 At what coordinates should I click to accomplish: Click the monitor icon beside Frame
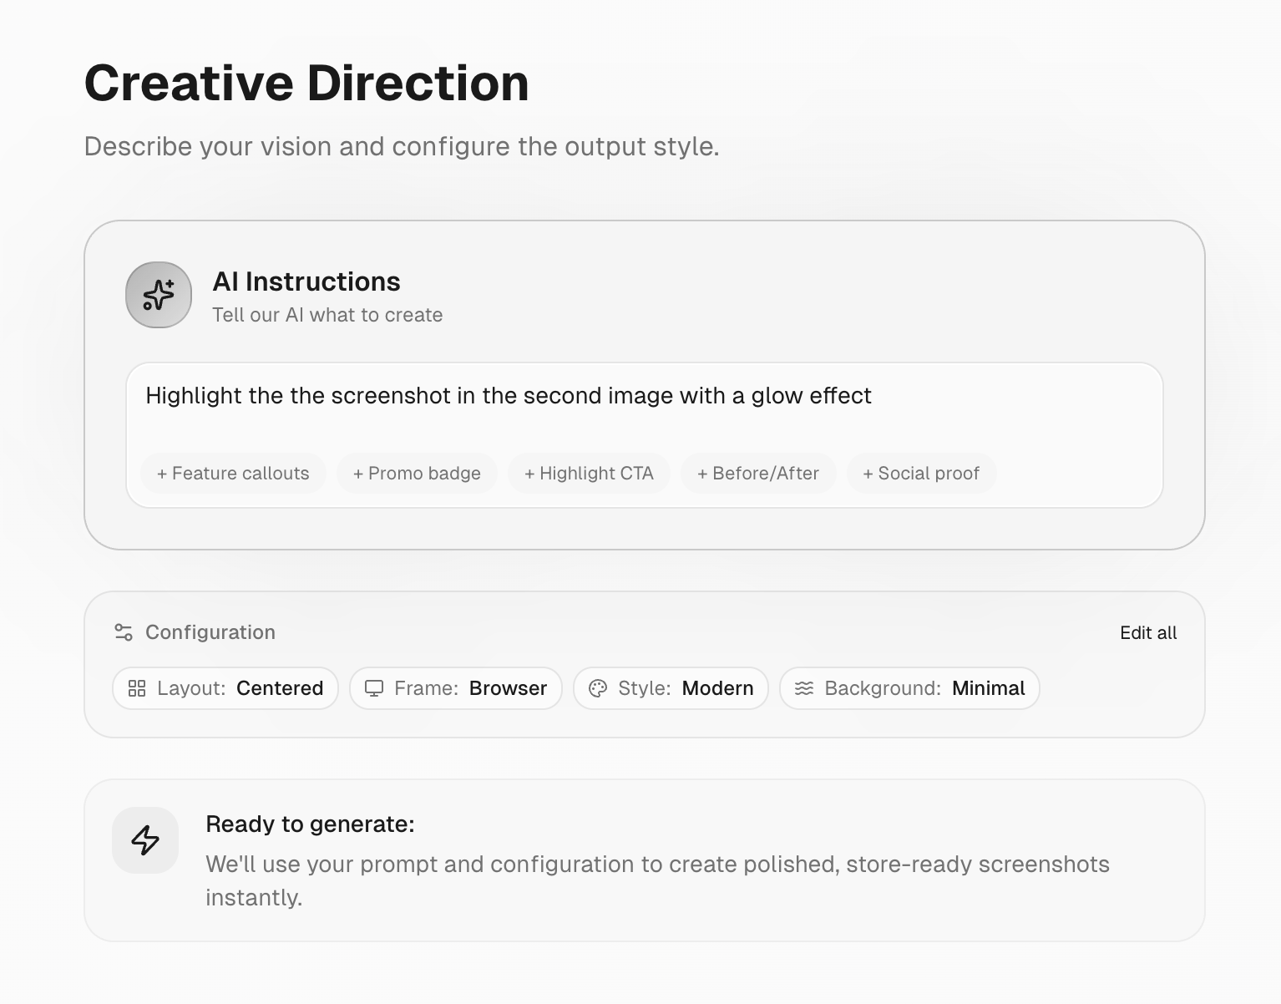click(x=373, y=688)
